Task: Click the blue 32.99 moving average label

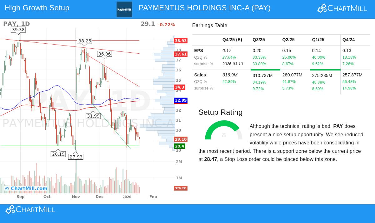Action: (181, 100)
